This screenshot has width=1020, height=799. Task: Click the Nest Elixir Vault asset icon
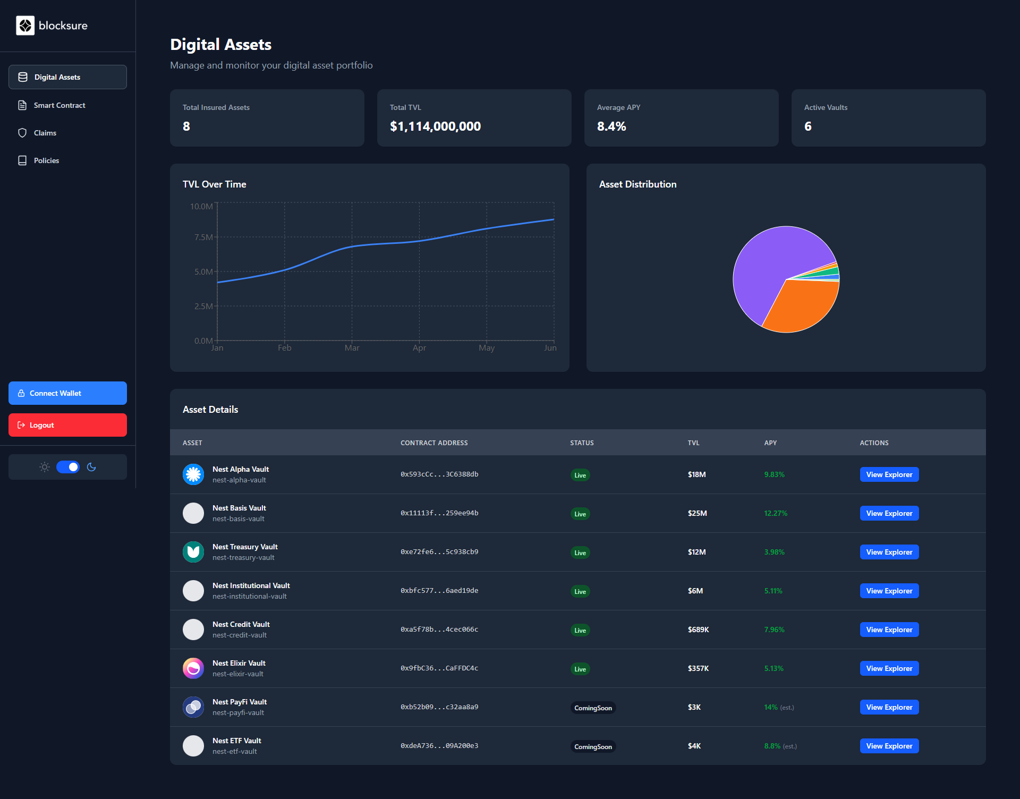click(193, 668)
